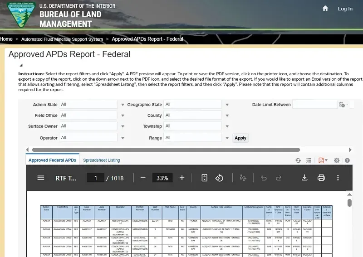Click the Log In link
Screen dimensions: 363x257
point(345,9)
